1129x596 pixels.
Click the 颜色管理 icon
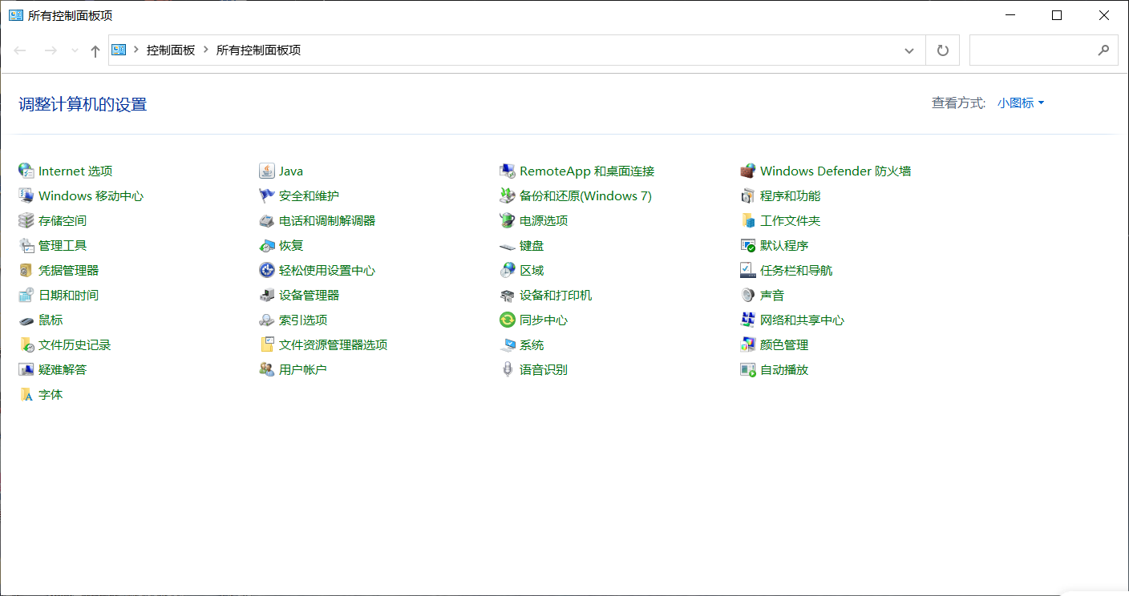pyautogui.click(x=747, y=344)
